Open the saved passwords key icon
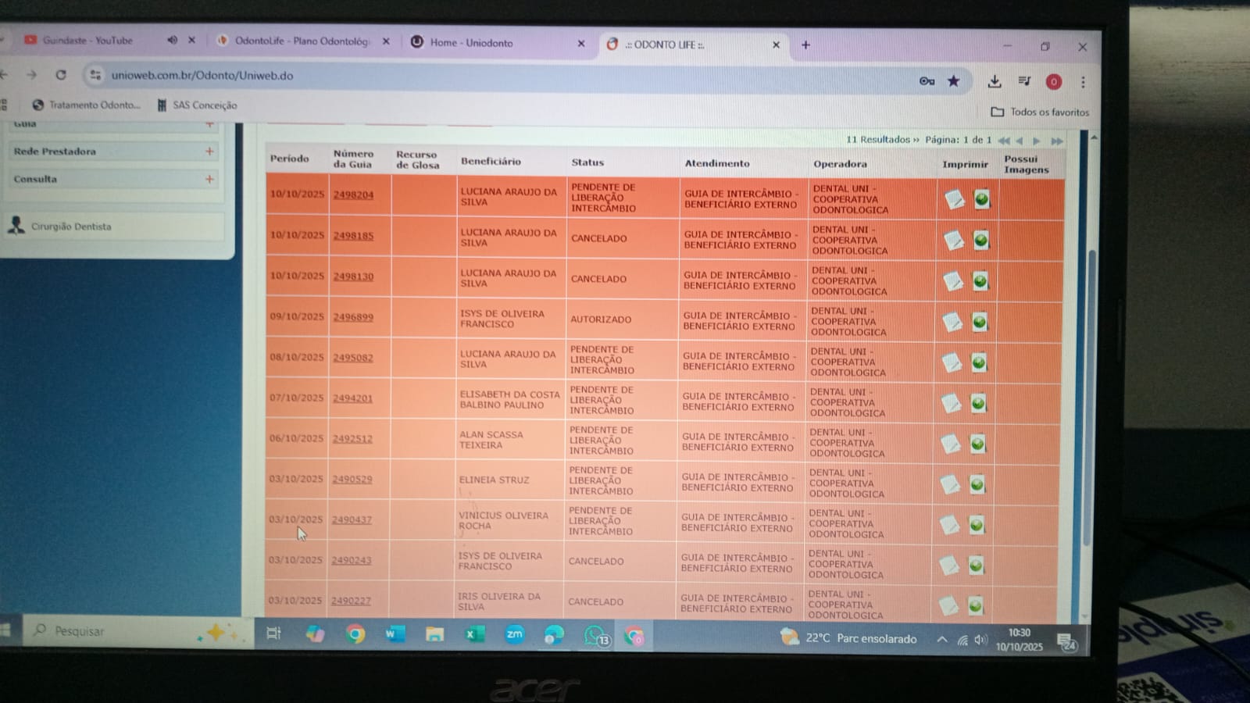The height and width of the screenshot is (703, 1250). tap(927, 80)
